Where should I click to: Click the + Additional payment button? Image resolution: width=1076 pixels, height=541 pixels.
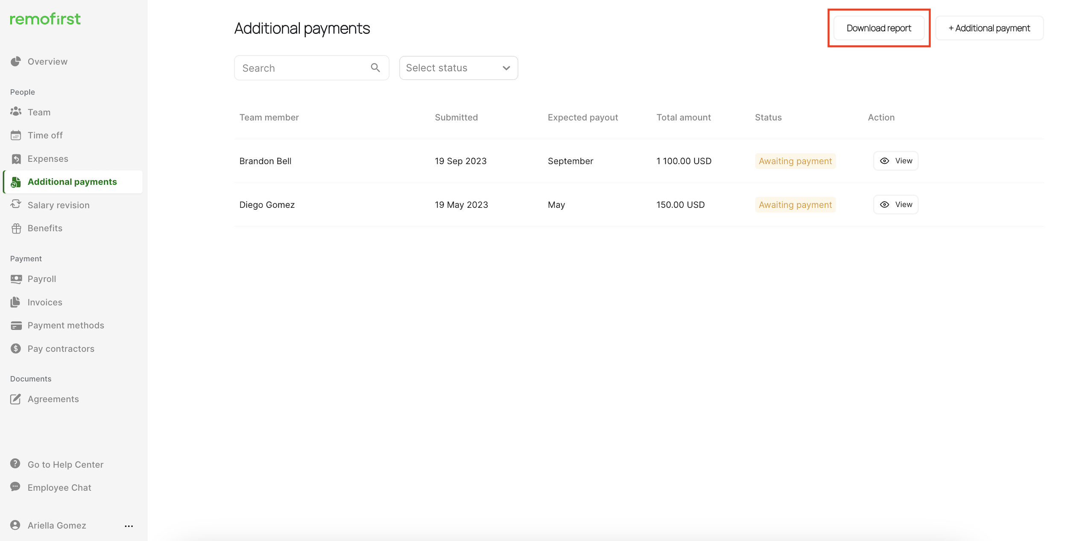(989, 28)
